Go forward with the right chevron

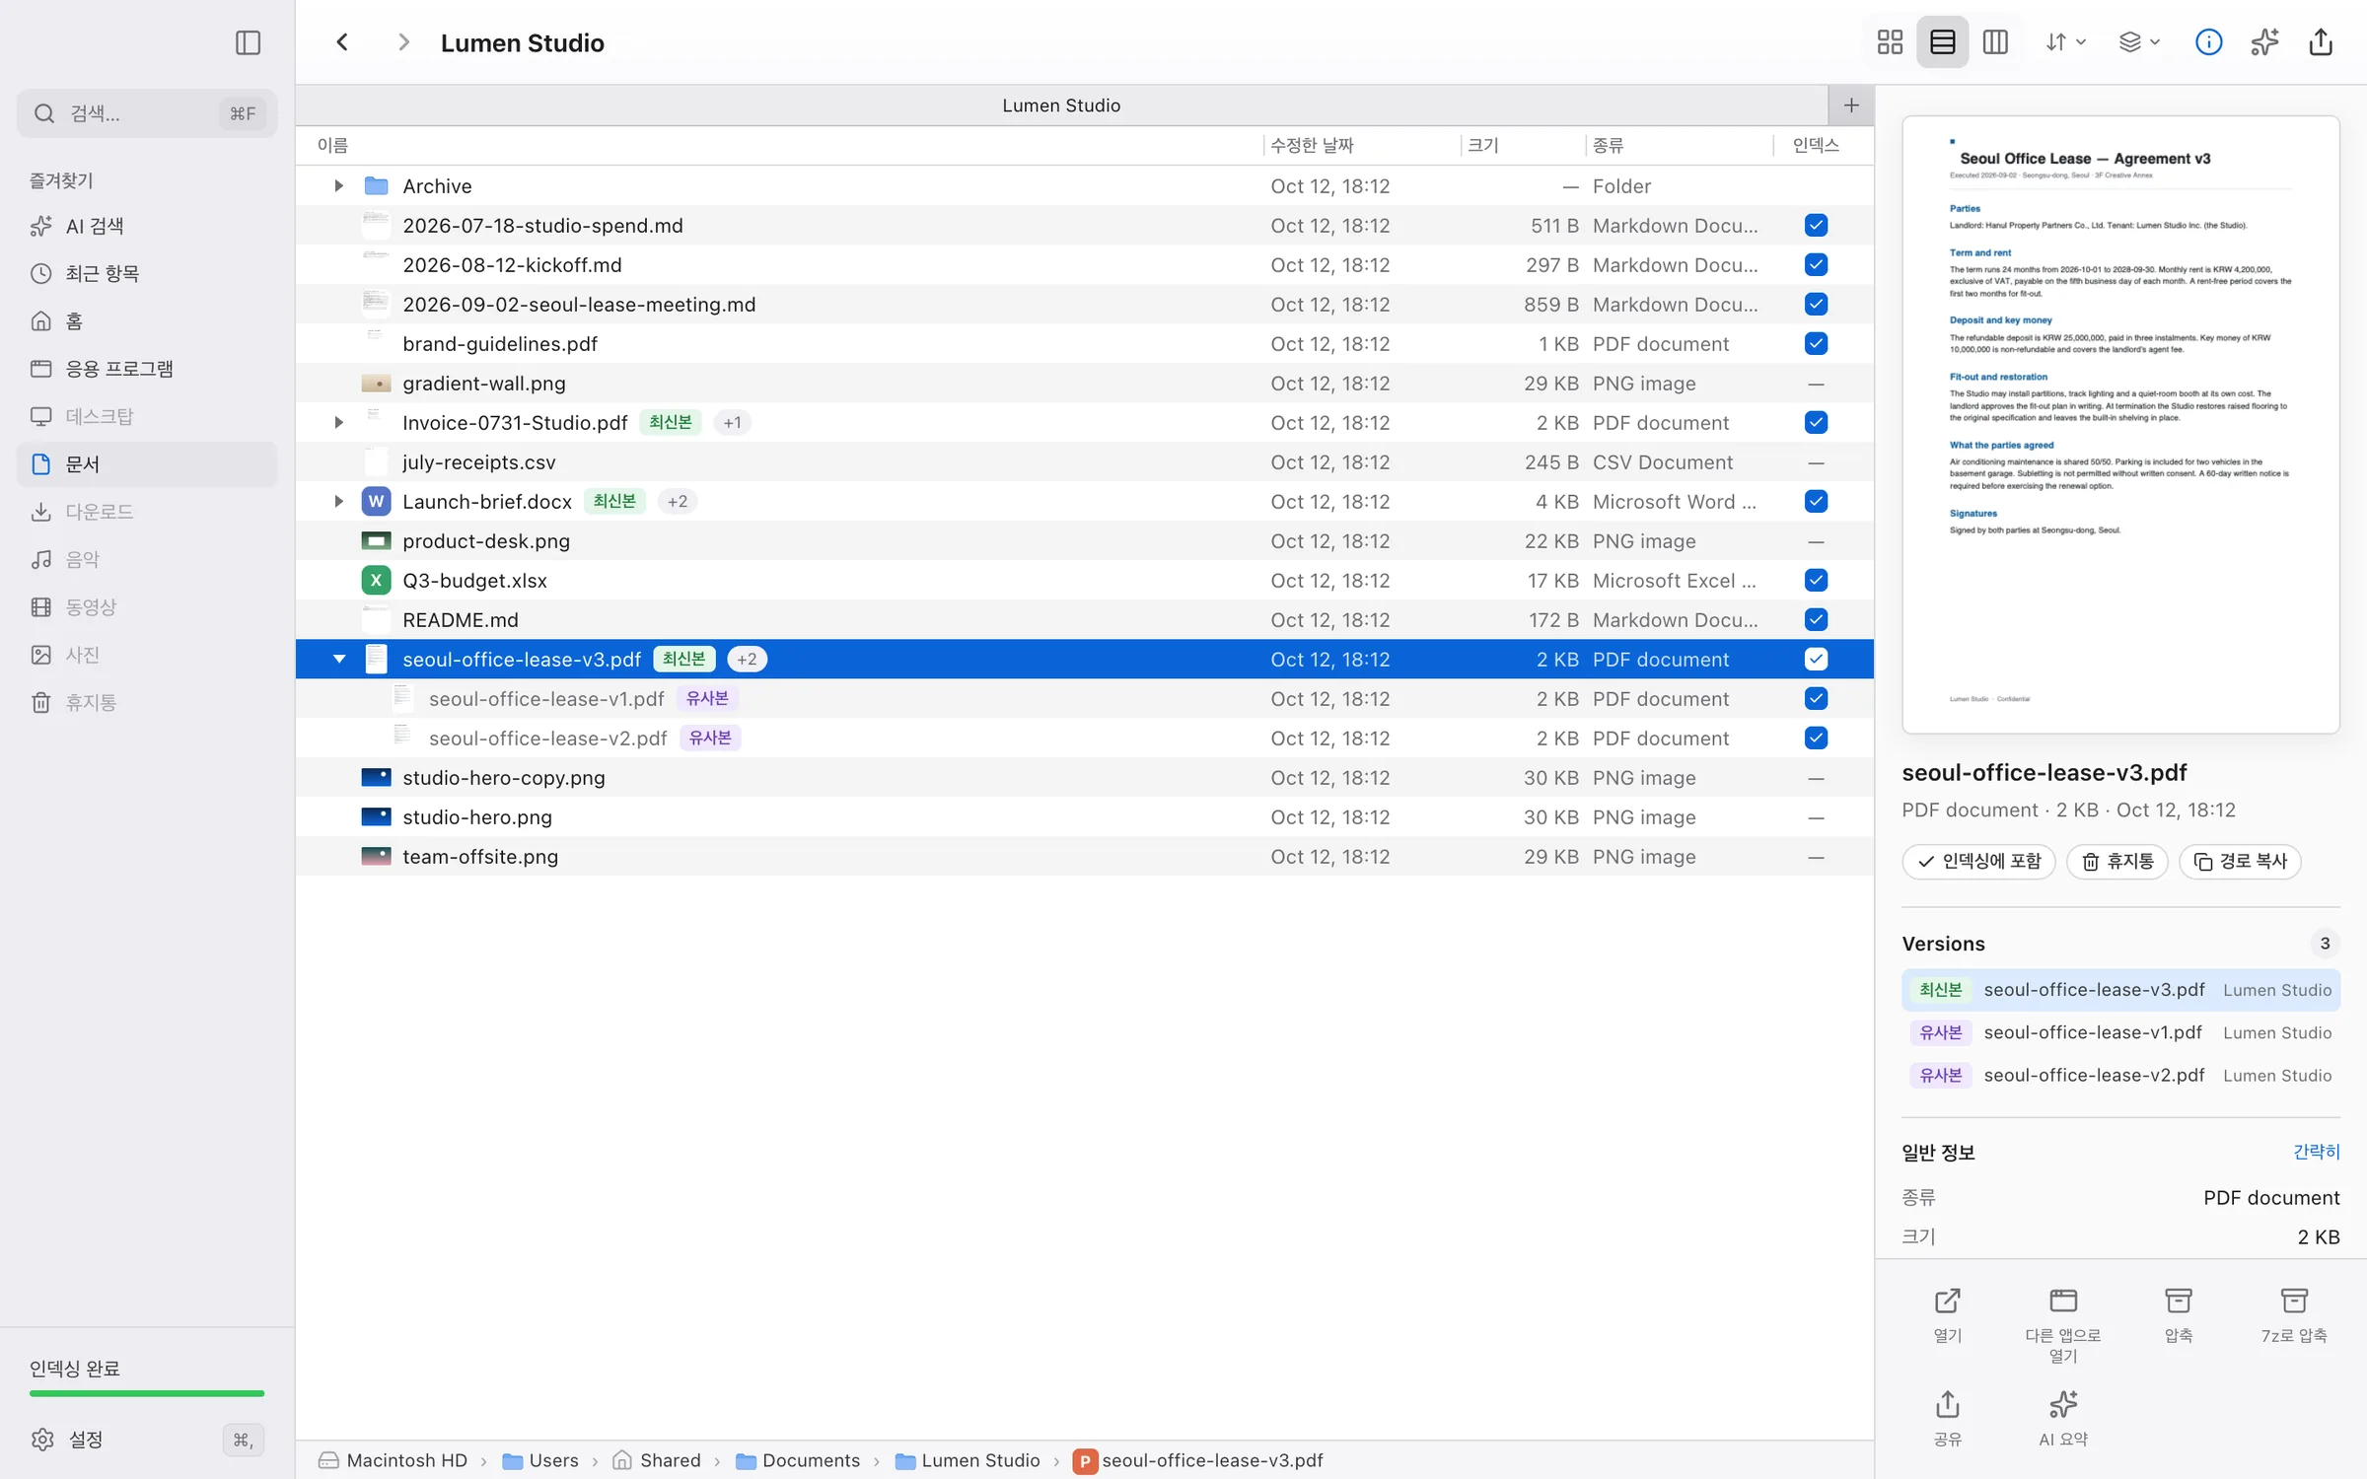pos(402,42)
